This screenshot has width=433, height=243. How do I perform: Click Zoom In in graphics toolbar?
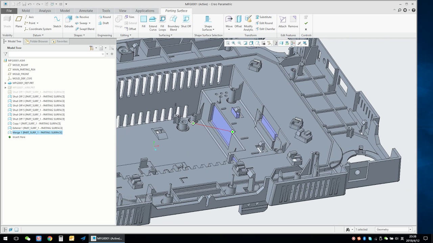tap(233, 43)
